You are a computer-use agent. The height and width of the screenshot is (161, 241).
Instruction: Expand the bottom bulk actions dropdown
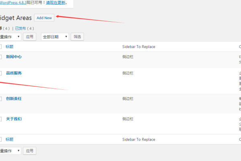pos(10,151)
